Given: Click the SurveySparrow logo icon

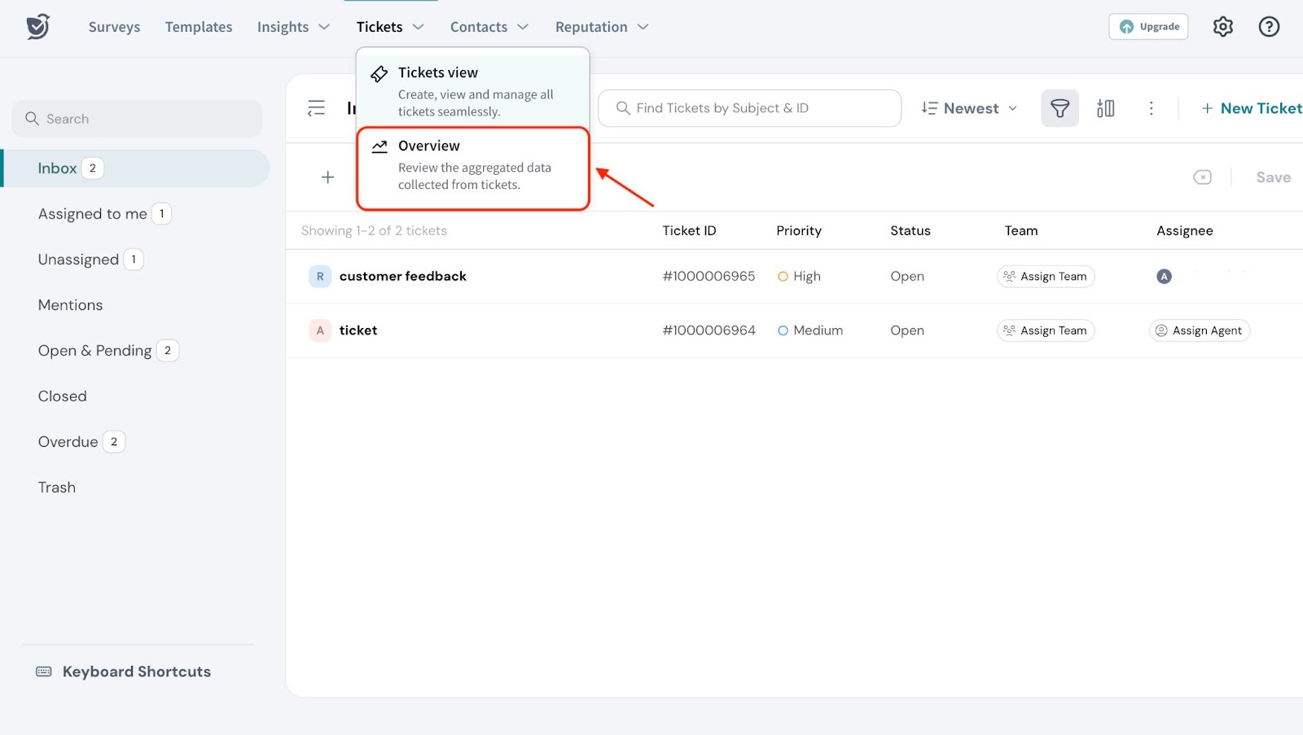Looking at the screenshot, I should coord(38,27).
